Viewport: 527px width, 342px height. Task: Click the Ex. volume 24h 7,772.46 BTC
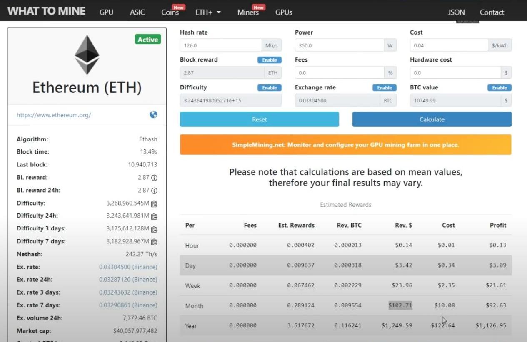click(x=140, y=318)
